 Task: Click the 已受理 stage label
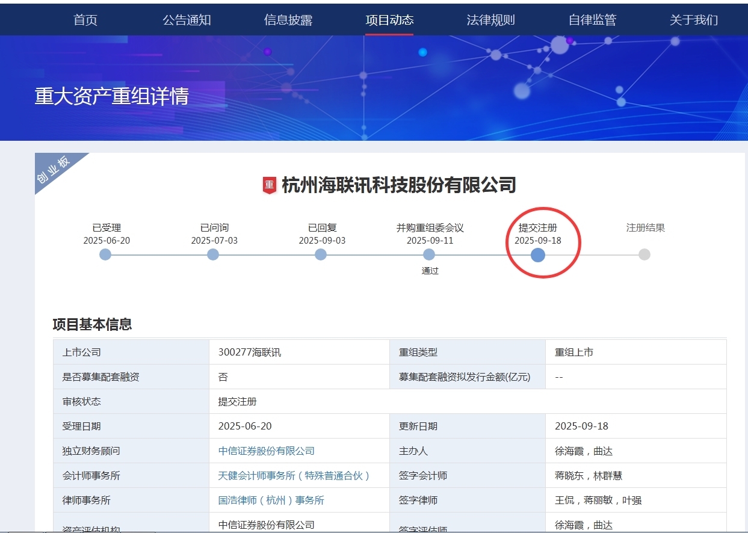107,228
